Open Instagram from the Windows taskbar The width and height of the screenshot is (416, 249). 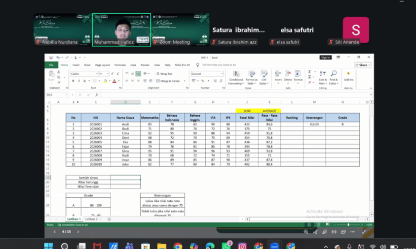click(x=242, y=246)
